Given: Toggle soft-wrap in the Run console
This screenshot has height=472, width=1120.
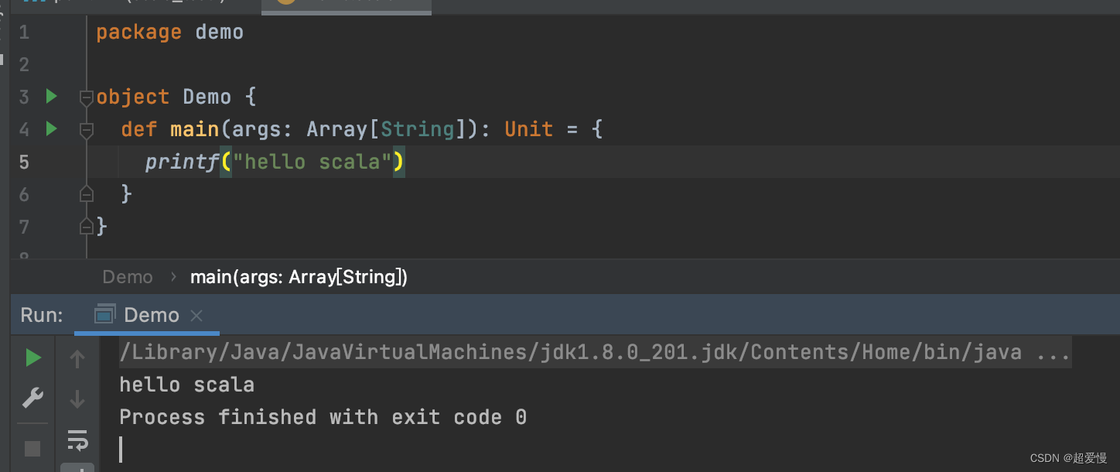Looking at the screenshot, I should click(77, 440).
